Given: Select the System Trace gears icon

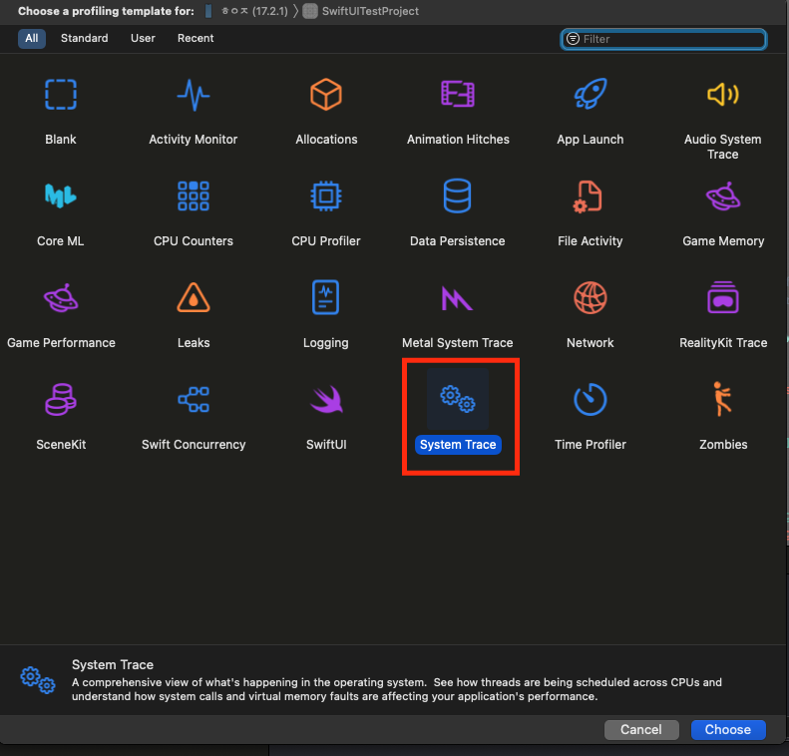Looking at the screenshot, I should click(458, 399).
